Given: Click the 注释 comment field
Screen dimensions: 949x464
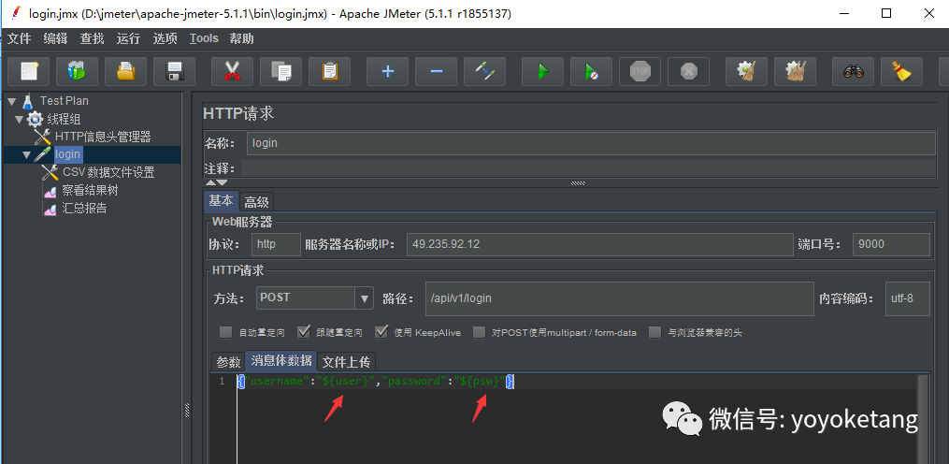Looking at the screenshot, I should point(588,167).
